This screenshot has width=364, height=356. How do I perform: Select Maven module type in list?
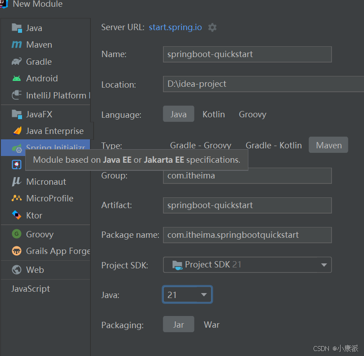pyautogui.click(x=45, y=44)
